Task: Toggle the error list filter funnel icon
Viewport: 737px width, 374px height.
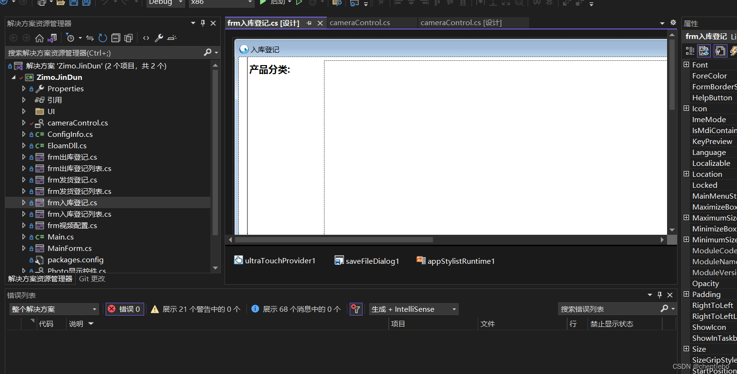Action: [356, 309]
